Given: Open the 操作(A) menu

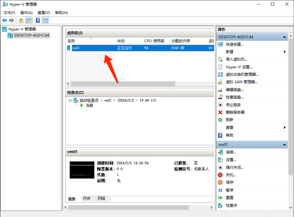Looking at the screenshot, I should click(x=26, y=13).
